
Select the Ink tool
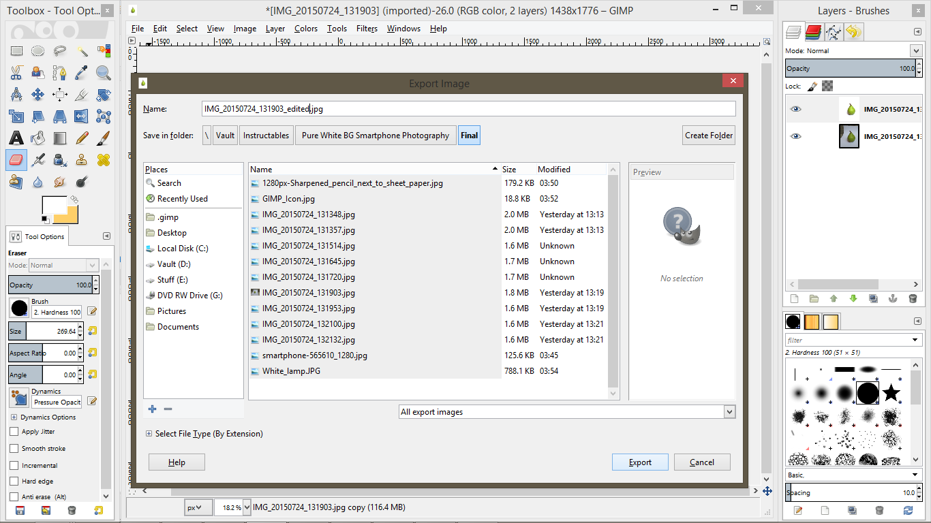click(60, 160)
